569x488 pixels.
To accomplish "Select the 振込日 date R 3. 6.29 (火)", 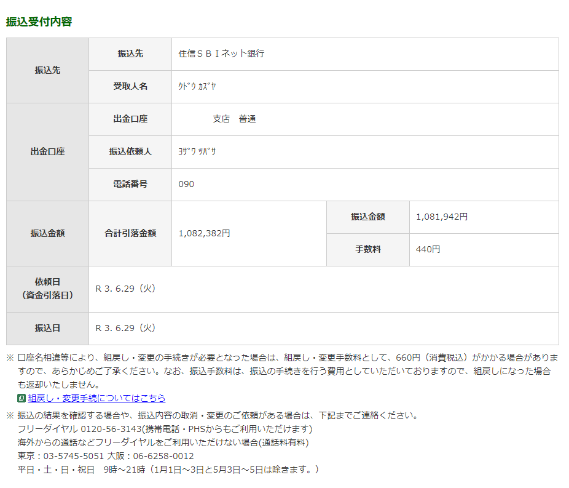I will tap(125, 328).
